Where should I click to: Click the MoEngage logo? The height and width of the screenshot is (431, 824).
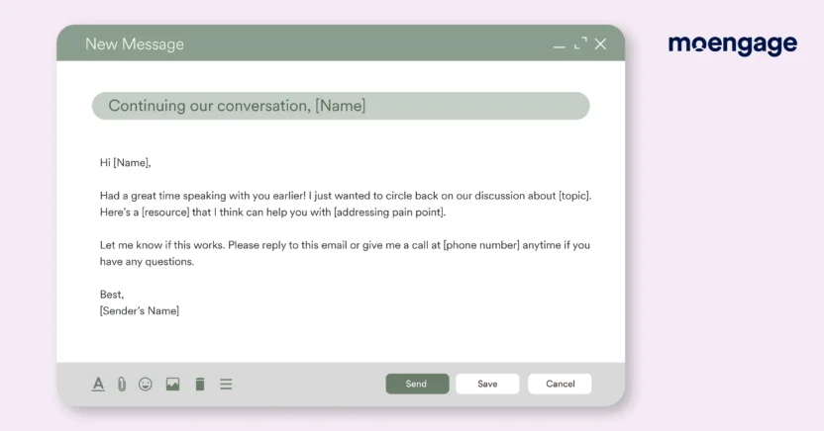point(733,45)
